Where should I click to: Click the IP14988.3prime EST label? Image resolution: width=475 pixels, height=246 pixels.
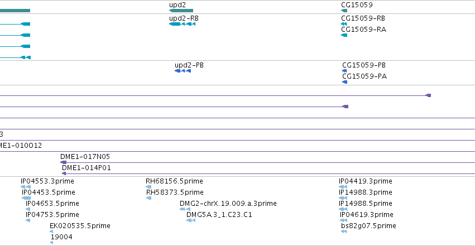coord(366,192)
